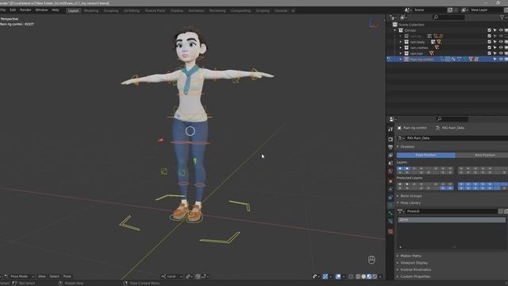This screenshot has height=286, width=508.
Task: Click the viewport axis orientation gizmo
Action: (x=373, y=23)
